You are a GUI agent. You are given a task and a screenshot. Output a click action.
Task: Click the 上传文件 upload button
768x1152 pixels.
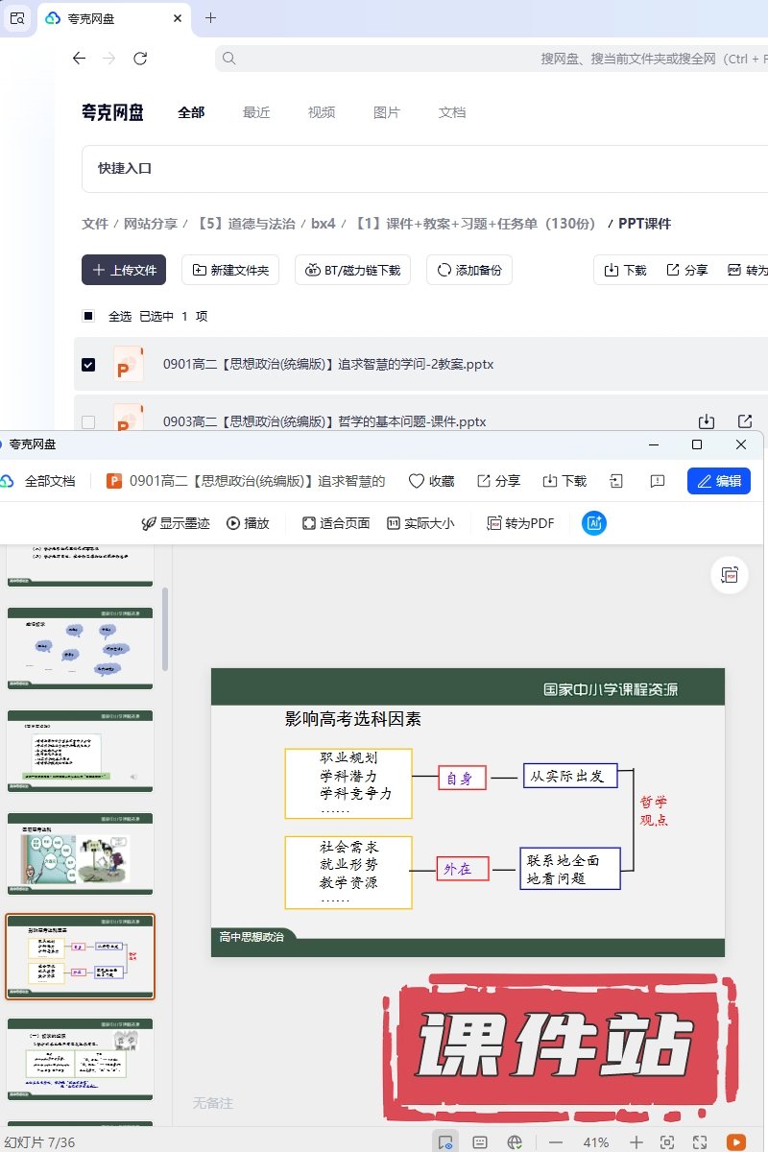[x=124, y=270]
